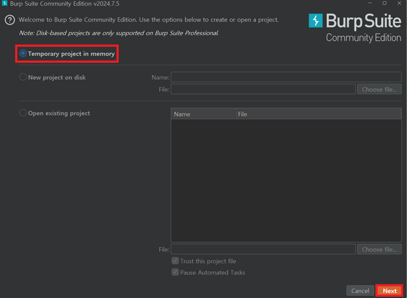407x298 pixels.
Task: Click the Burp Suite title bar app icon
Action: [x=5, y=4]
